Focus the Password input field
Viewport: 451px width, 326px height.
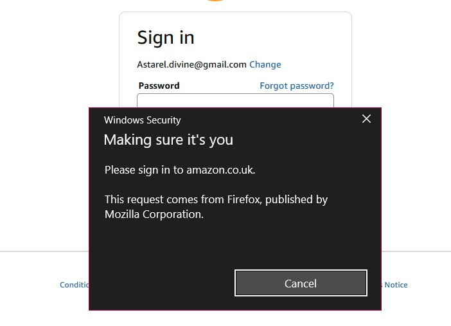pos(235,100)
